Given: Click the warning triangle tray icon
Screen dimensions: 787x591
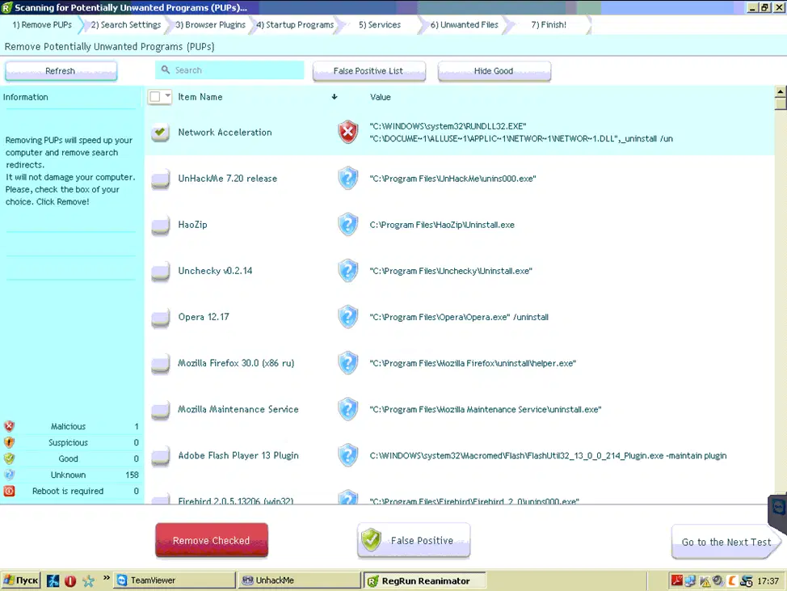Looking at the screenshot, I should pyautogui.click(x=705, y=581).
